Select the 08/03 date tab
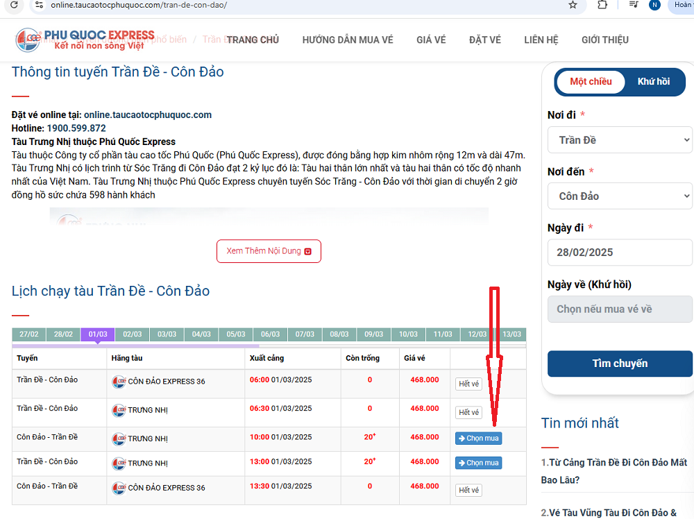The image size is (694, 519). [x=339, y=334]
